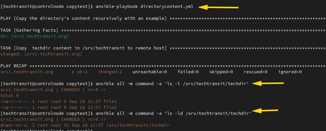Click the PLAY RECAP heading
The image size is (326, 131).
pos(14,66)
